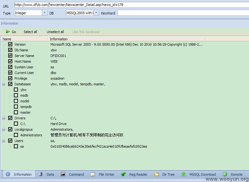The width and height of the screenshot is (249, 182).
Task: Check the master database checkbox
Action: [16, 112]
